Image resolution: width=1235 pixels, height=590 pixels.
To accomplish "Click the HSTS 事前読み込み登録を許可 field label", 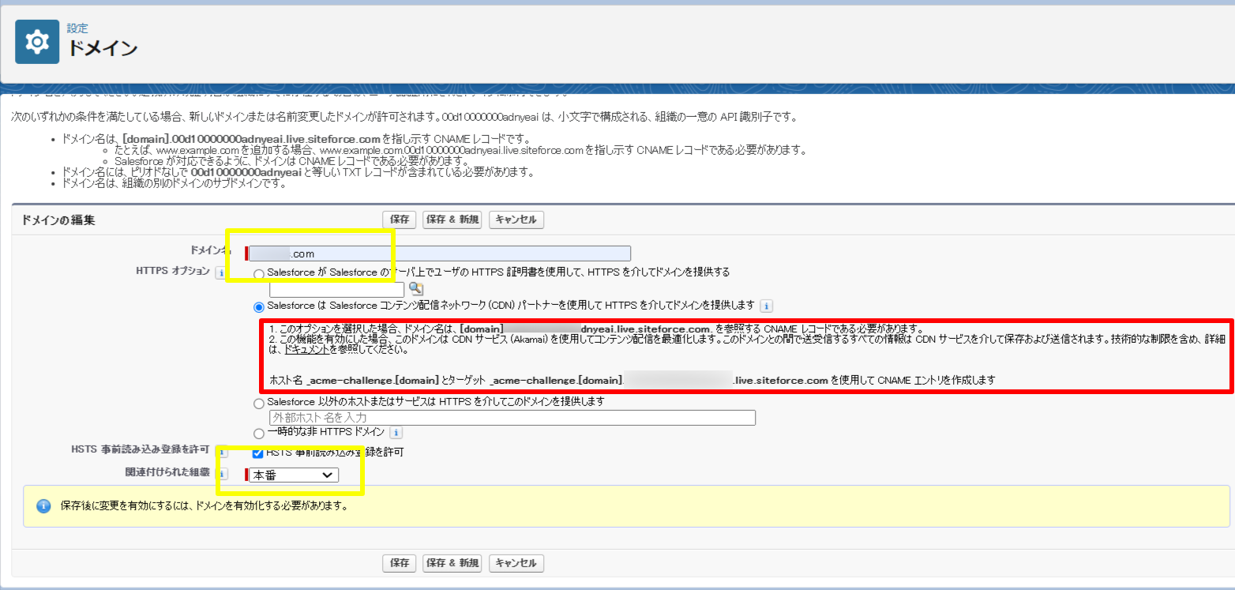I will (x=140, y=449).
